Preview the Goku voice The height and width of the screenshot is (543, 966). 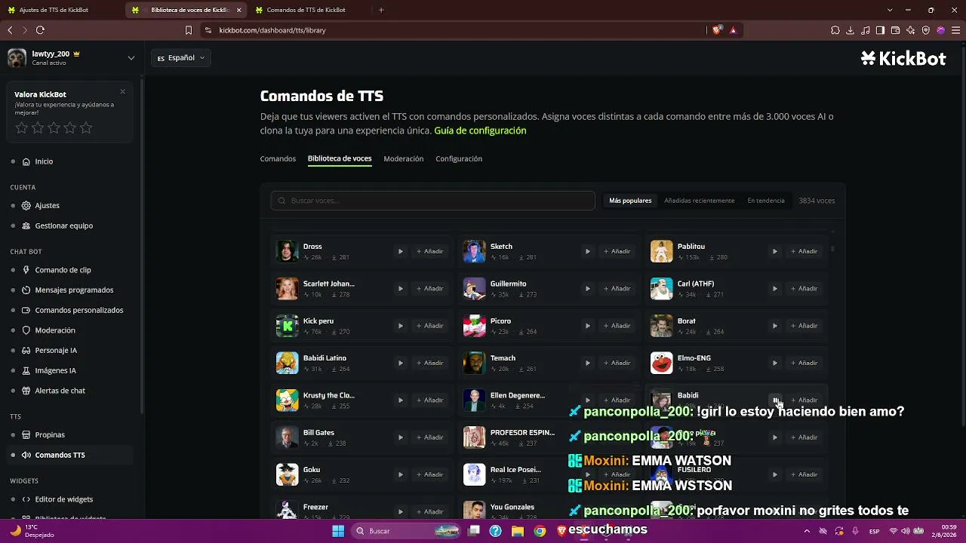[401, 474]
